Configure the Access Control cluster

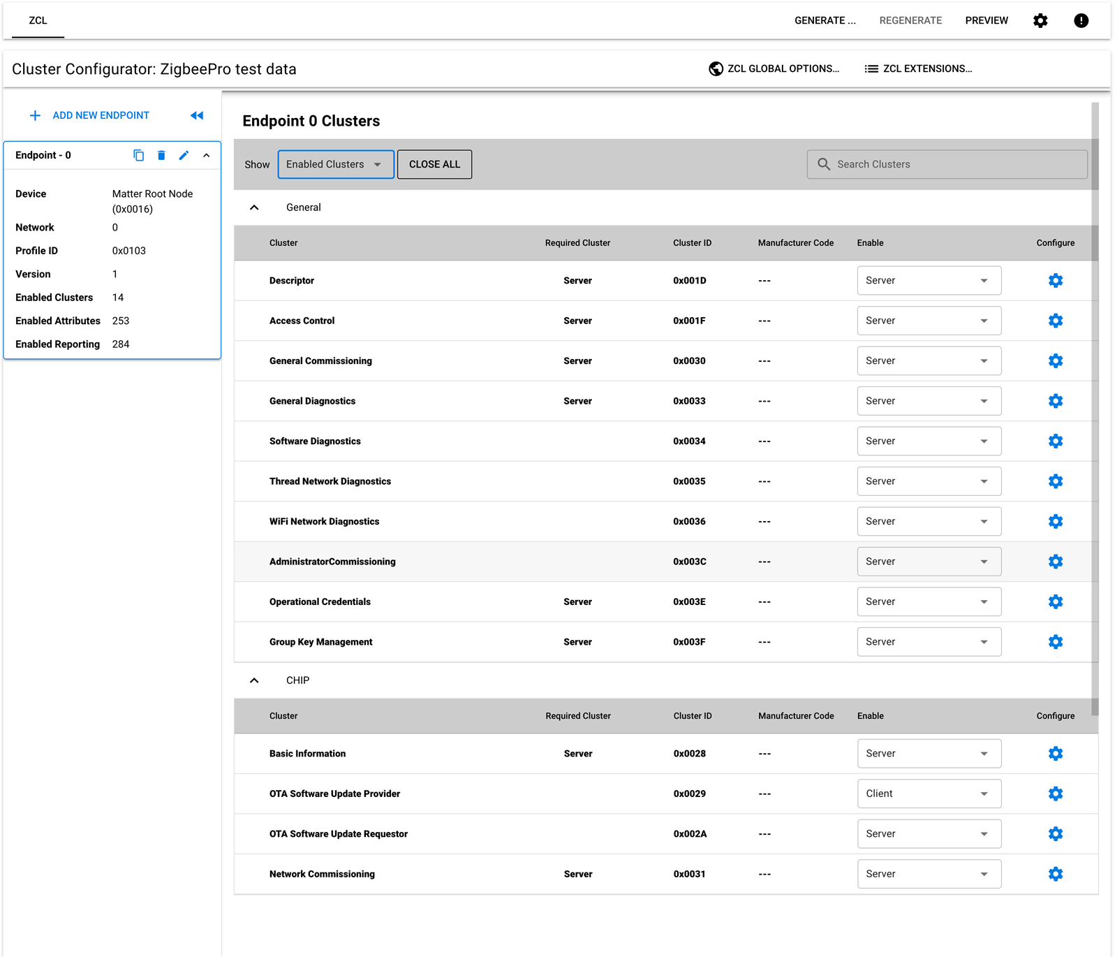(1056, 321)
